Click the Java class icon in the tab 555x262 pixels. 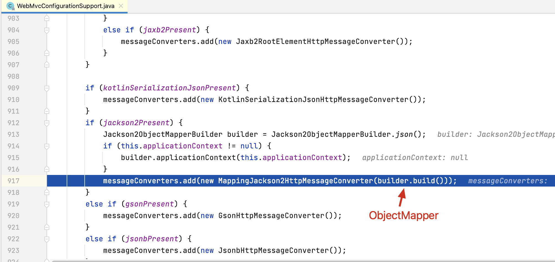point(10,6)
